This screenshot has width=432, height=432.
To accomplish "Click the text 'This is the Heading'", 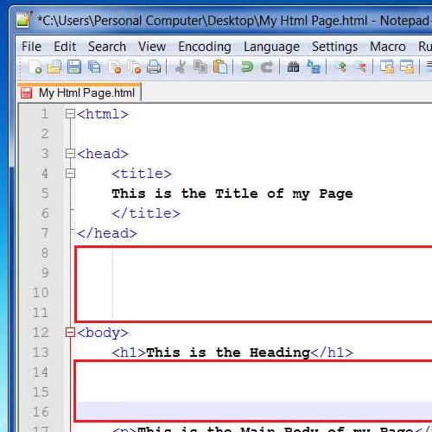I will (228, 353).
